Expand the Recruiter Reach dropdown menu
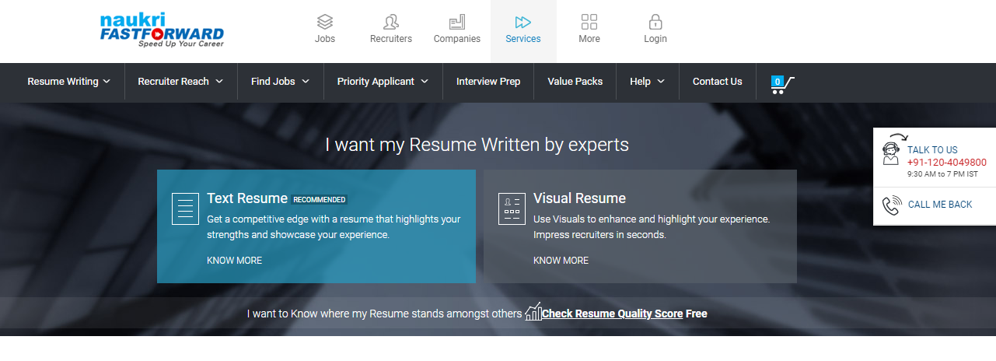996x361 pixels. point(180,81)
